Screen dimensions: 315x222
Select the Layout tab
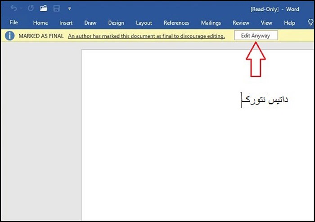coord(144,23)
